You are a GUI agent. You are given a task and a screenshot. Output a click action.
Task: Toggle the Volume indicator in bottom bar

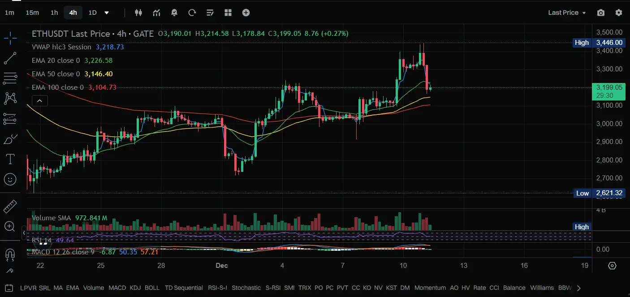coord(94,288)
